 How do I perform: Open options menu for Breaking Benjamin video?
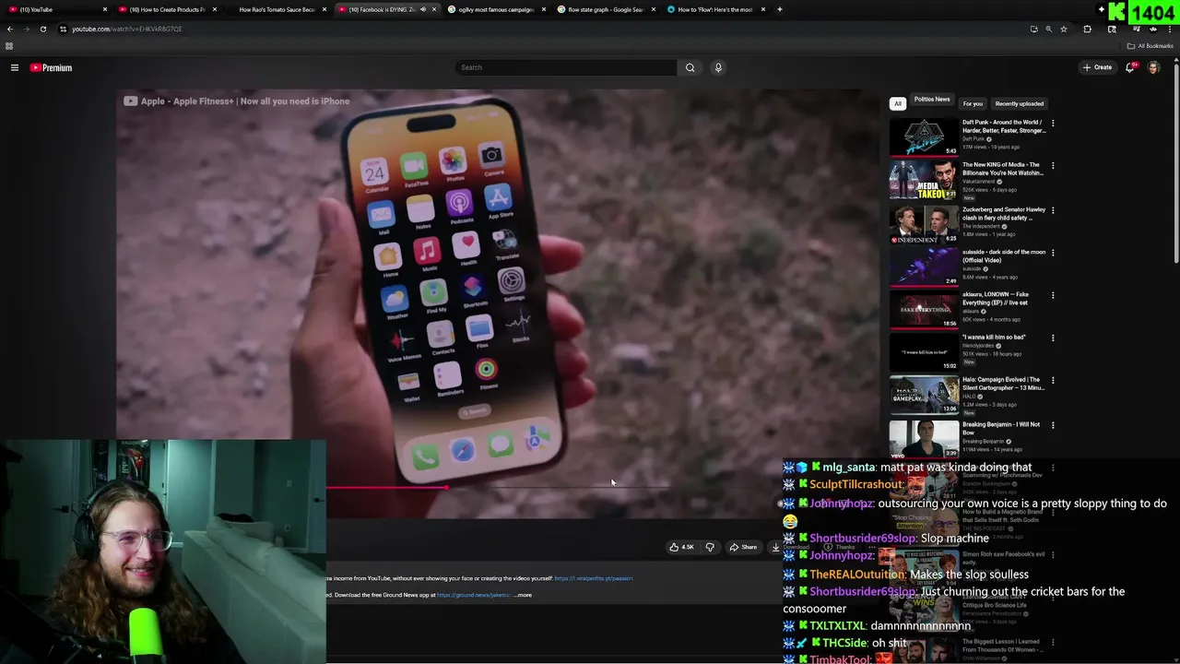(x=1053, y=425)
